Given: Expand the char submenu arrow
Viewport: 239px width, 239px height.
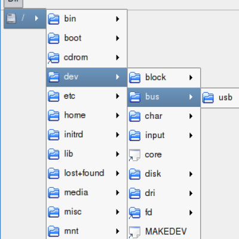Looking at the screenshot, I should [x=191, y=116].
